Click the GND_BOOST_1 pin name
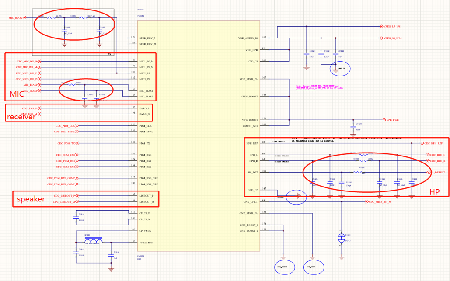 tap(249, 225)
